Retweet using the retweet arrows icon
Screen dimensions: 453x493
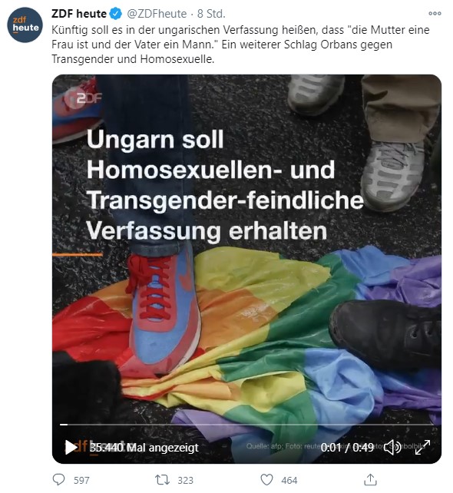pyautogui.click(x=162, y=480)
